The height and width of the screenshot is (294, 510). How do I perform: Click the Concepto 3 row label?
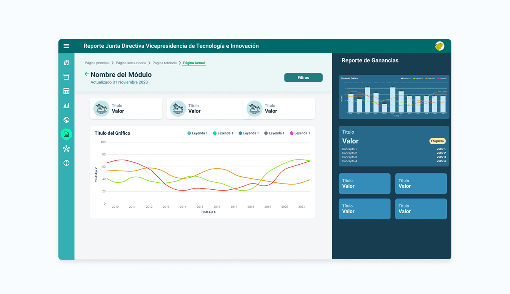(350, 157)
